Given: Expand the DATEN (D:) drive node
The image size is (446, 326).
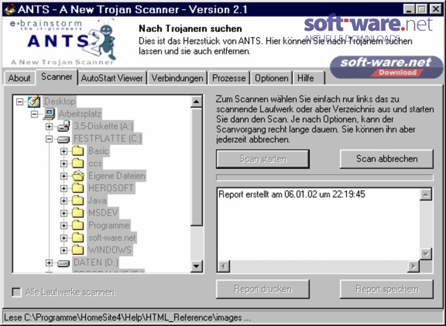Looking at the screenshot, I should click(x=49, y=263).
